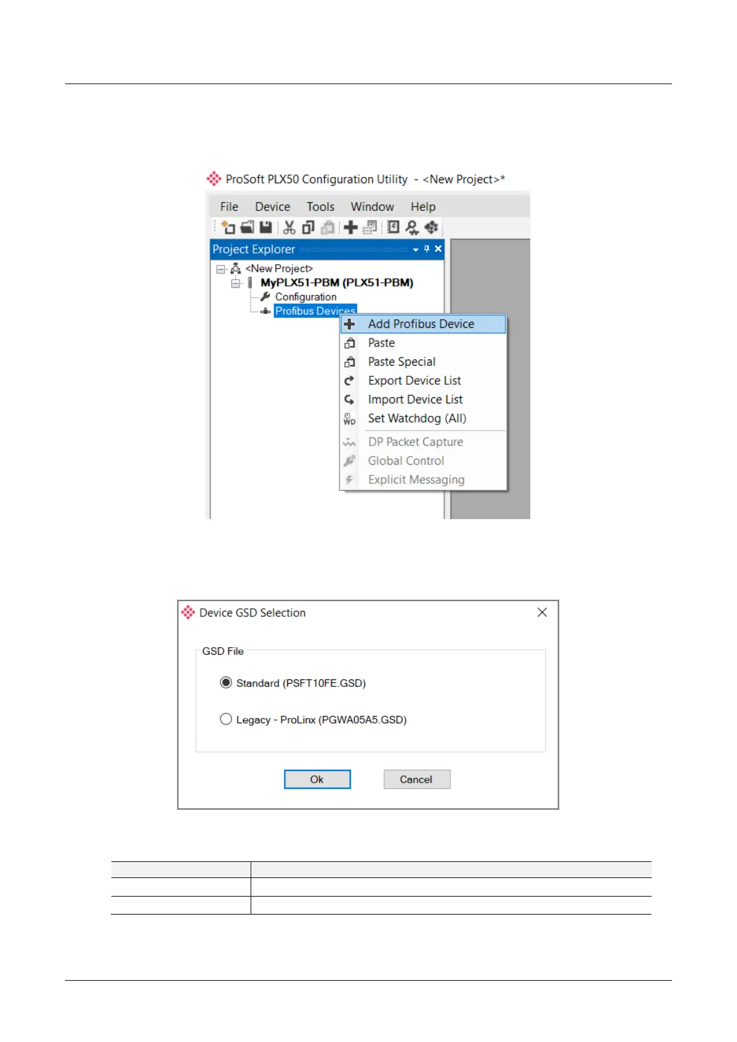This screenshot has height=1042, width=737.
Task: Collapse the <New Project> tree node
Action: click(x=220, y=269)
